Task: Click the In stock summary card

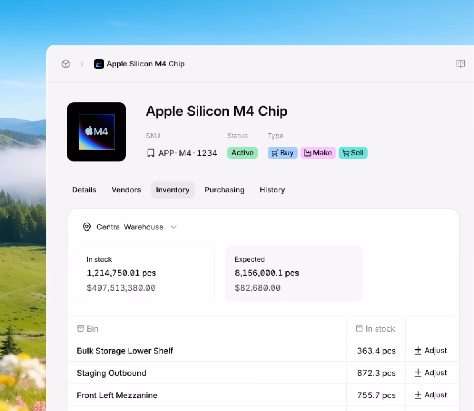Action: 146,274
